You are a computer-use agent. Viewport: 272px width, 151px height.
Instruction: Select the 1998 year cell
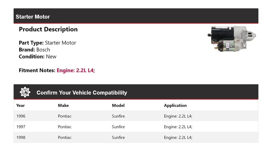coord(21,137)
